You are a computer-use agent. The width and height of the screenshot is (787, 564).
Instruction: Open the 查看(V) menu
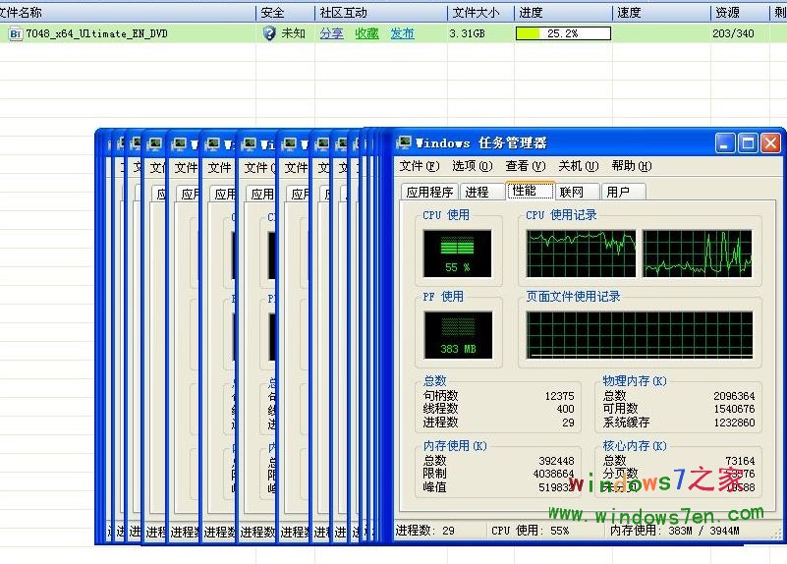tap(525, 166)
